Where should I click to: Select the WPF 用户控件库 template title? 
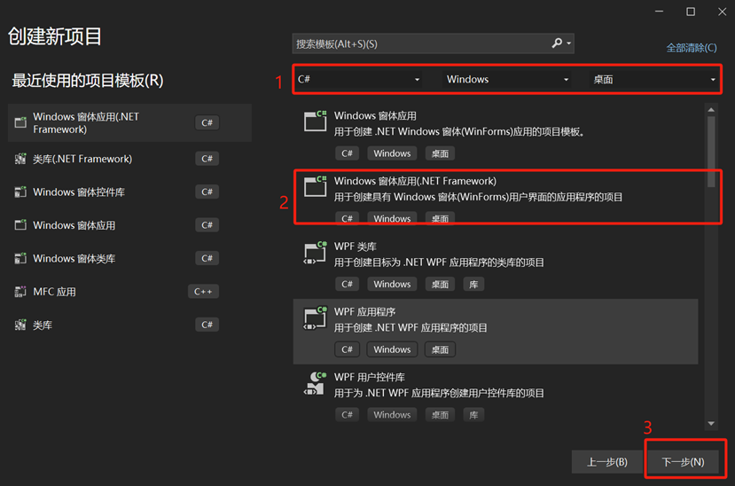[370, 377]
